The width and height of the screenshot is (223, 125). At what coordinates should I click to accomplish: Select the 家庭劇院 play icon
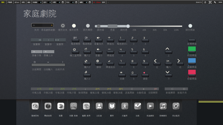pos(150,106)
